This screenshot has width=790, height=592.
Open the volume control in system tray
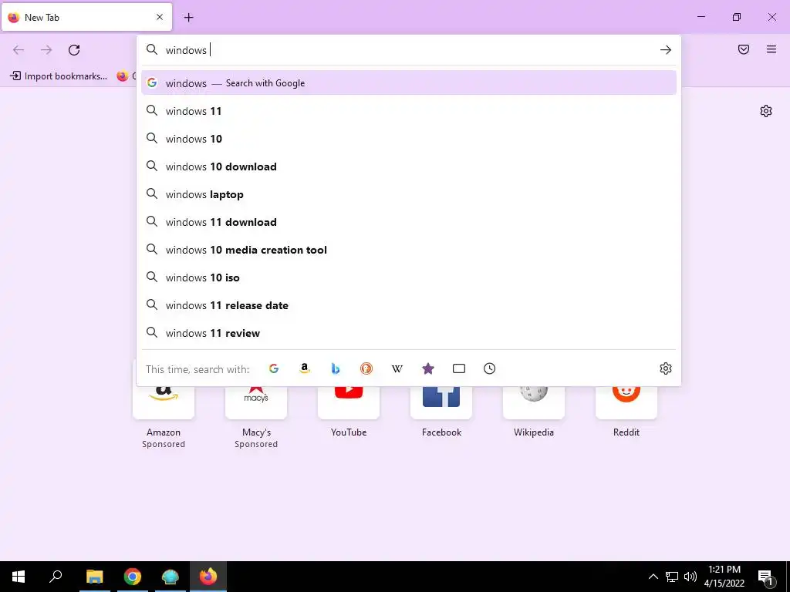click(x=690, y=577)
